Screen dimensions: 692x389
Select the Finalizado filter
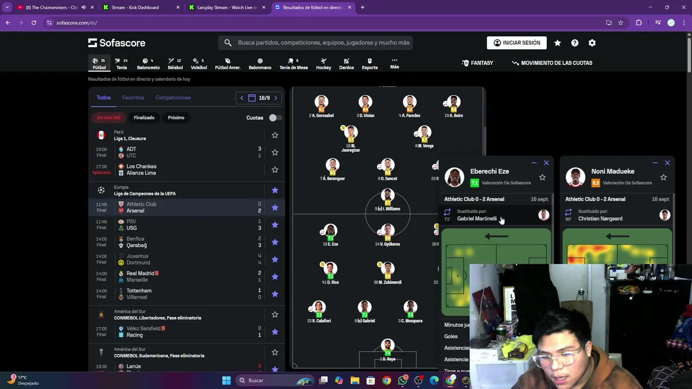[144, 117]
